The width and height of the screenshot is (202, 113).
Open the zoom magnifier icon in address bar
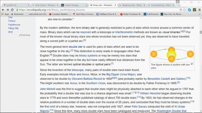[x=181, y=10]
